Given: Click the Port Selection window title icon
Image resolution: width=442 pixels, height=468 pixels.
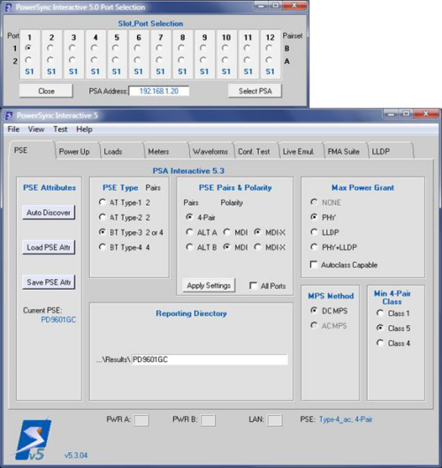Looking at the screenshot, I should click(x=8, y=7).
